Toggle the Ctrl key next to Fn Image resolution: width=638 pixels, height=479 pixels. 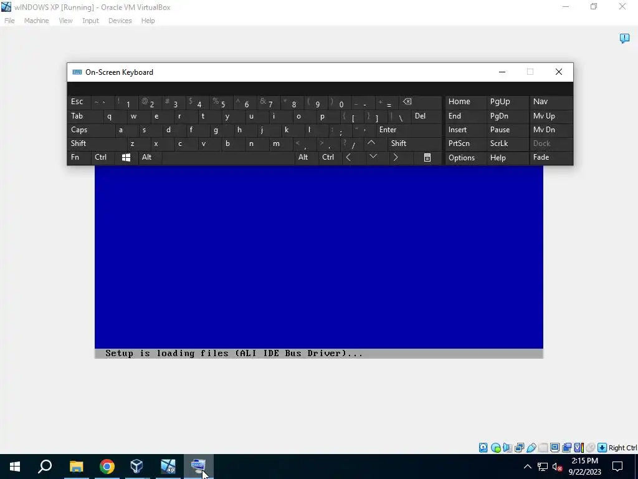[x=103, y=157]
